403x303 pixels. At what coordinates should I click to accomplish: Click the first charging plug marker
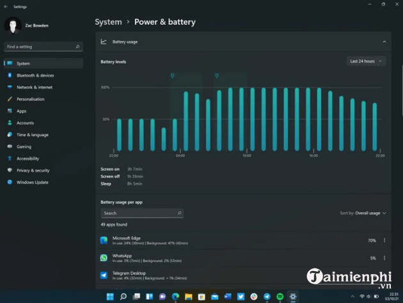click(x=173, y=75)
